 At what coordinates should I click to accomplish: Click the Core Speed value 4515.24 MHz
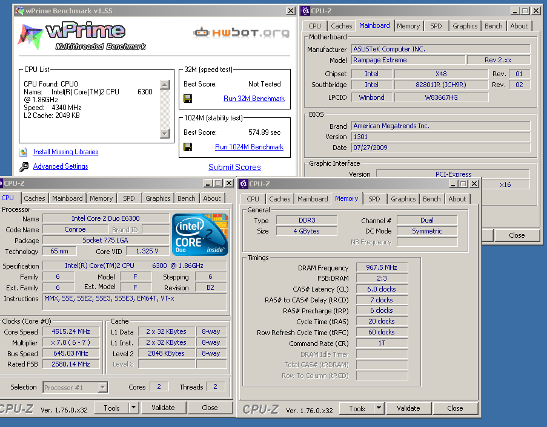click(x=71, y=331)
